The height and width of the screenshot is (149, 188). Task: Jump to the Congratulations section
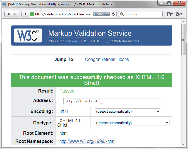(x=100, y=59)
